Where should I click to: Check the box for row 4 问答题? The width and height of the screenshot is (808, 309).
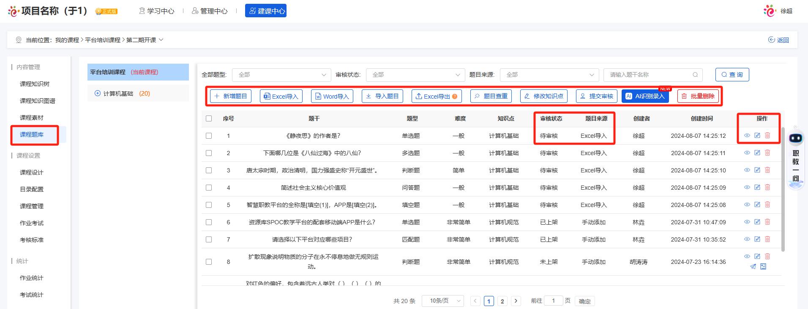coord(209,188)
